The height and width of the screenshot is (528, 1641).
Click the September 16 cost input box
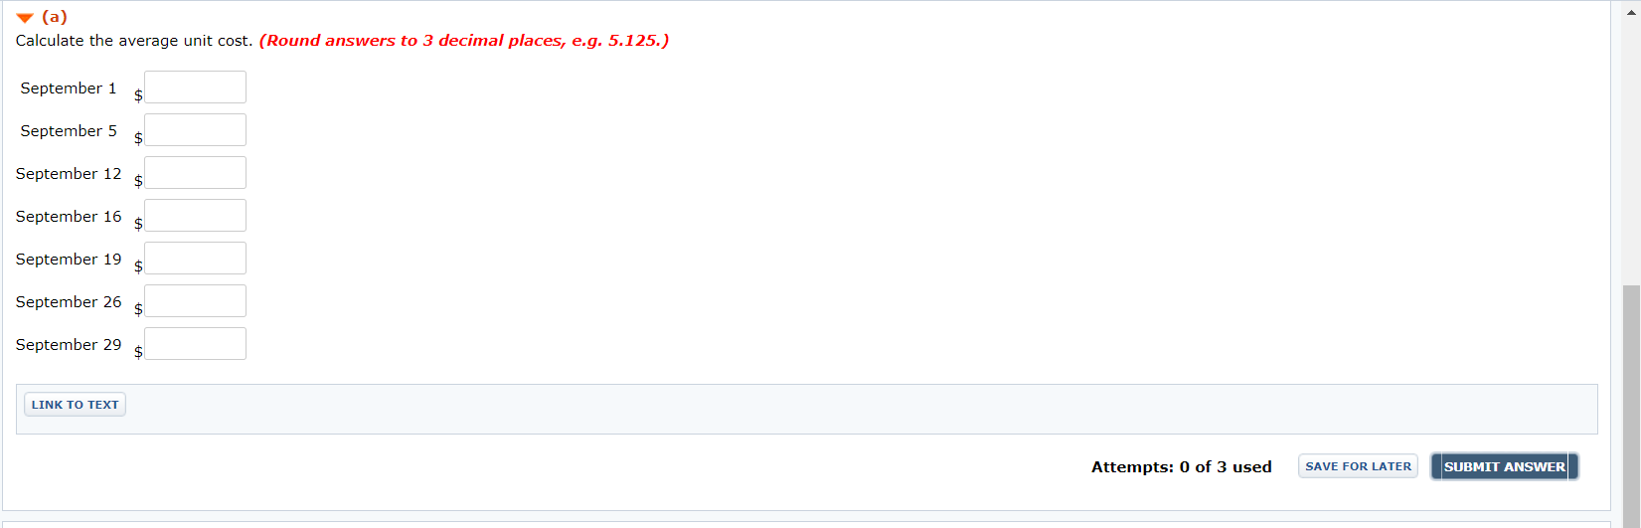click(x=195, y=216)
